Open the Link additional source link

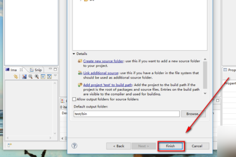point(101,73)
